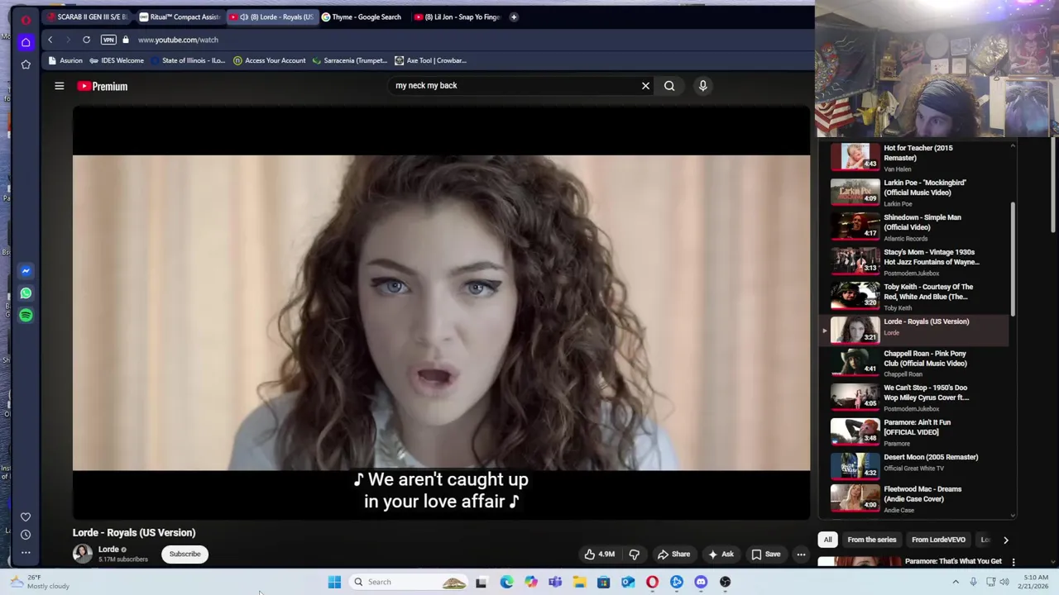Open the YouTube hamburger guide menu
Viewport: 1059px width, 595px height.
coord(60,86)
